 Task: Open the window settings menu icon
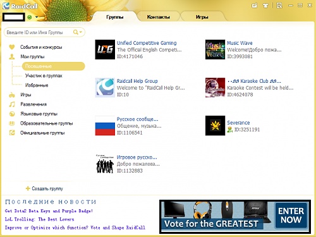tap(279, 6)
